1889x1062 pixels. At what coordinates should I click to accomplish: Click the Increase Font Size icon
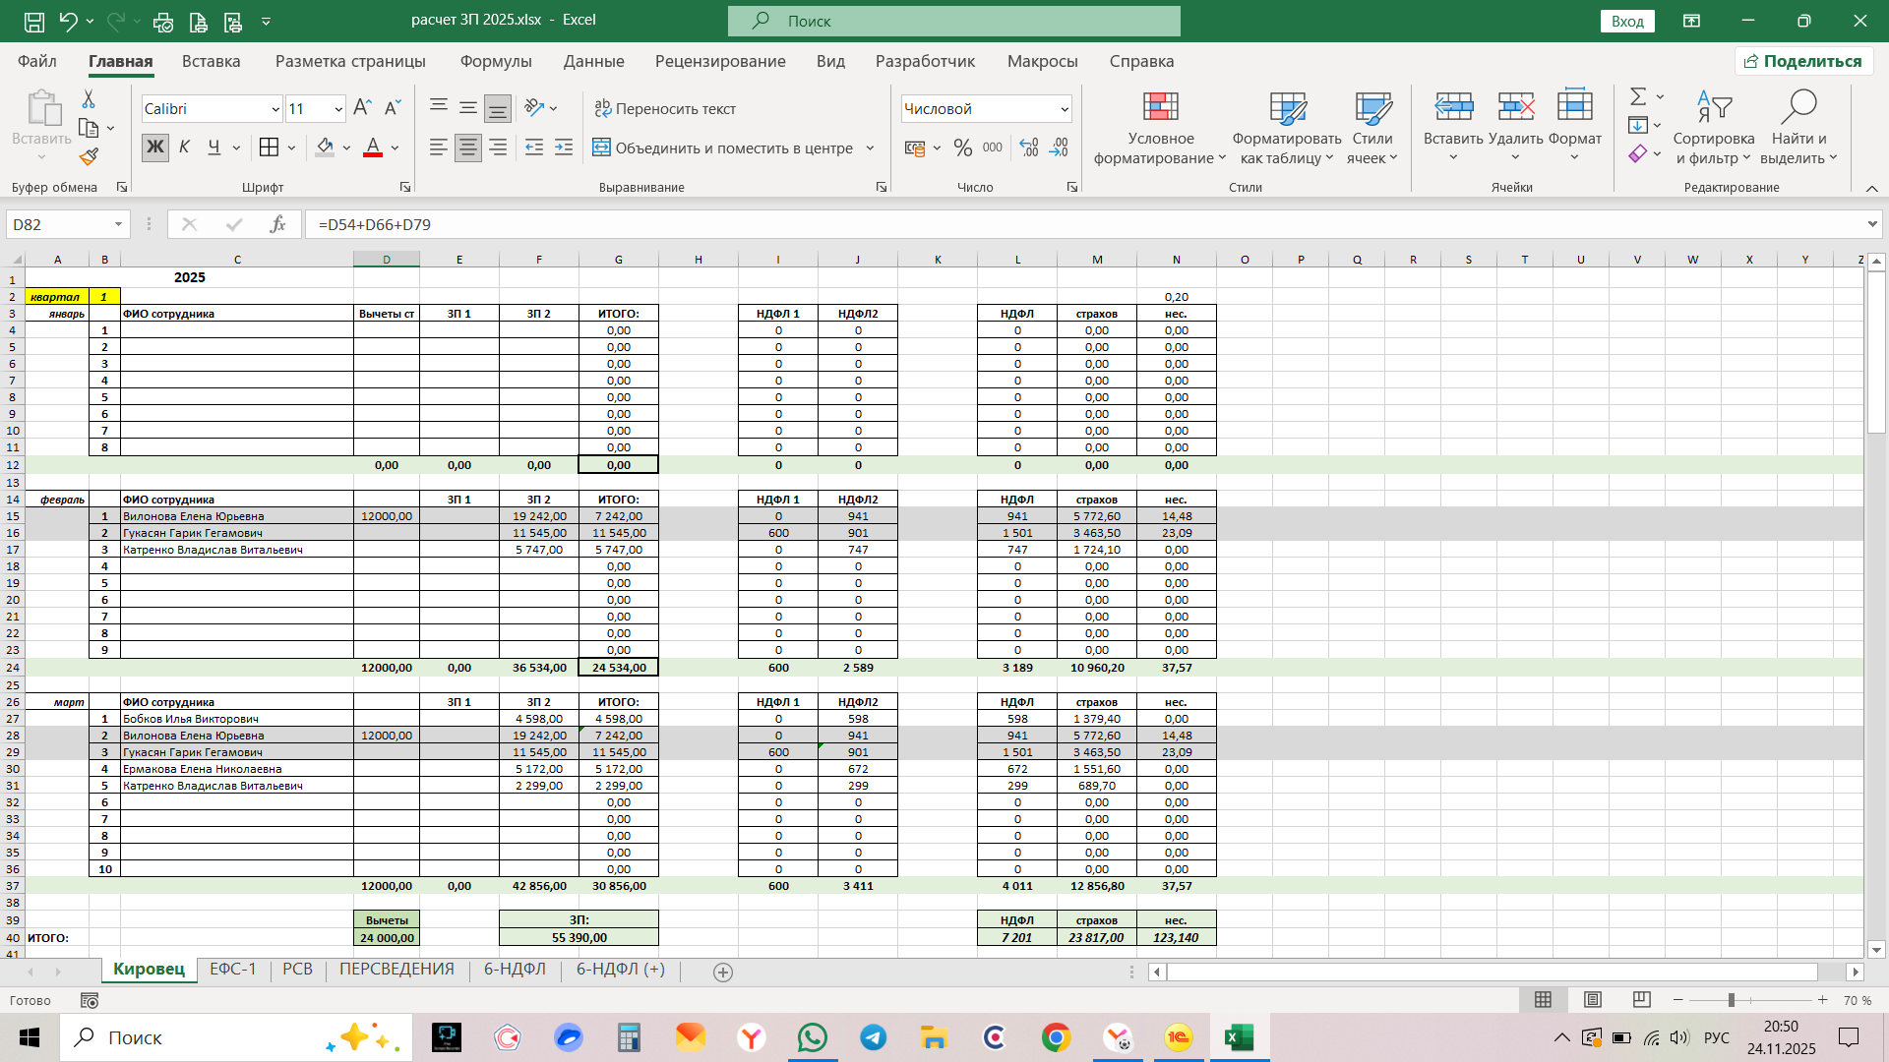point(361,108)
